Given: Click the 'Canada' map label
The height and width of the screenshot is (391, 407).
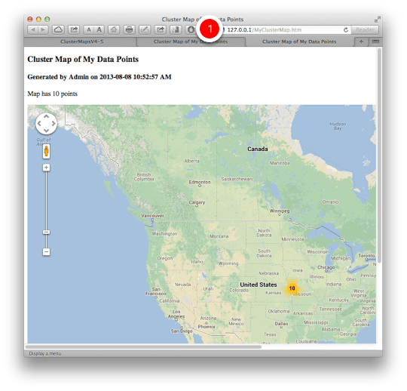Looking at the screenshot, I should (257, 149).
